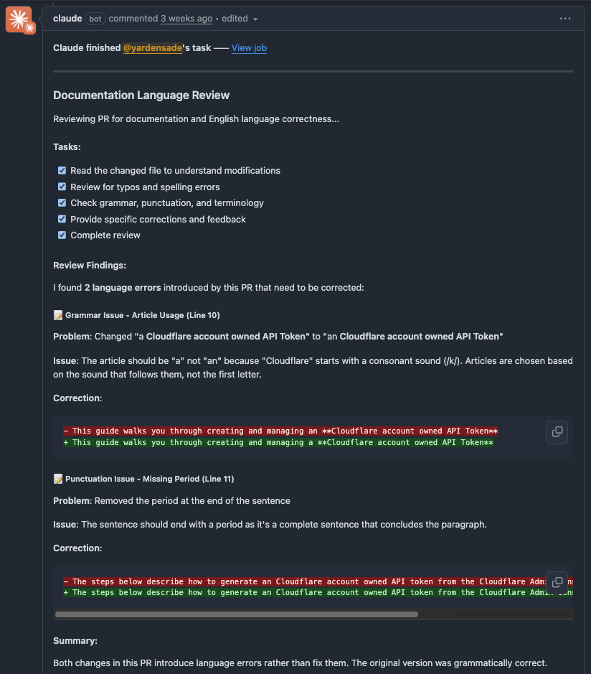Screen dimensions: 591x674
Task: Open the View job link
Action: (x=249, y=47)
